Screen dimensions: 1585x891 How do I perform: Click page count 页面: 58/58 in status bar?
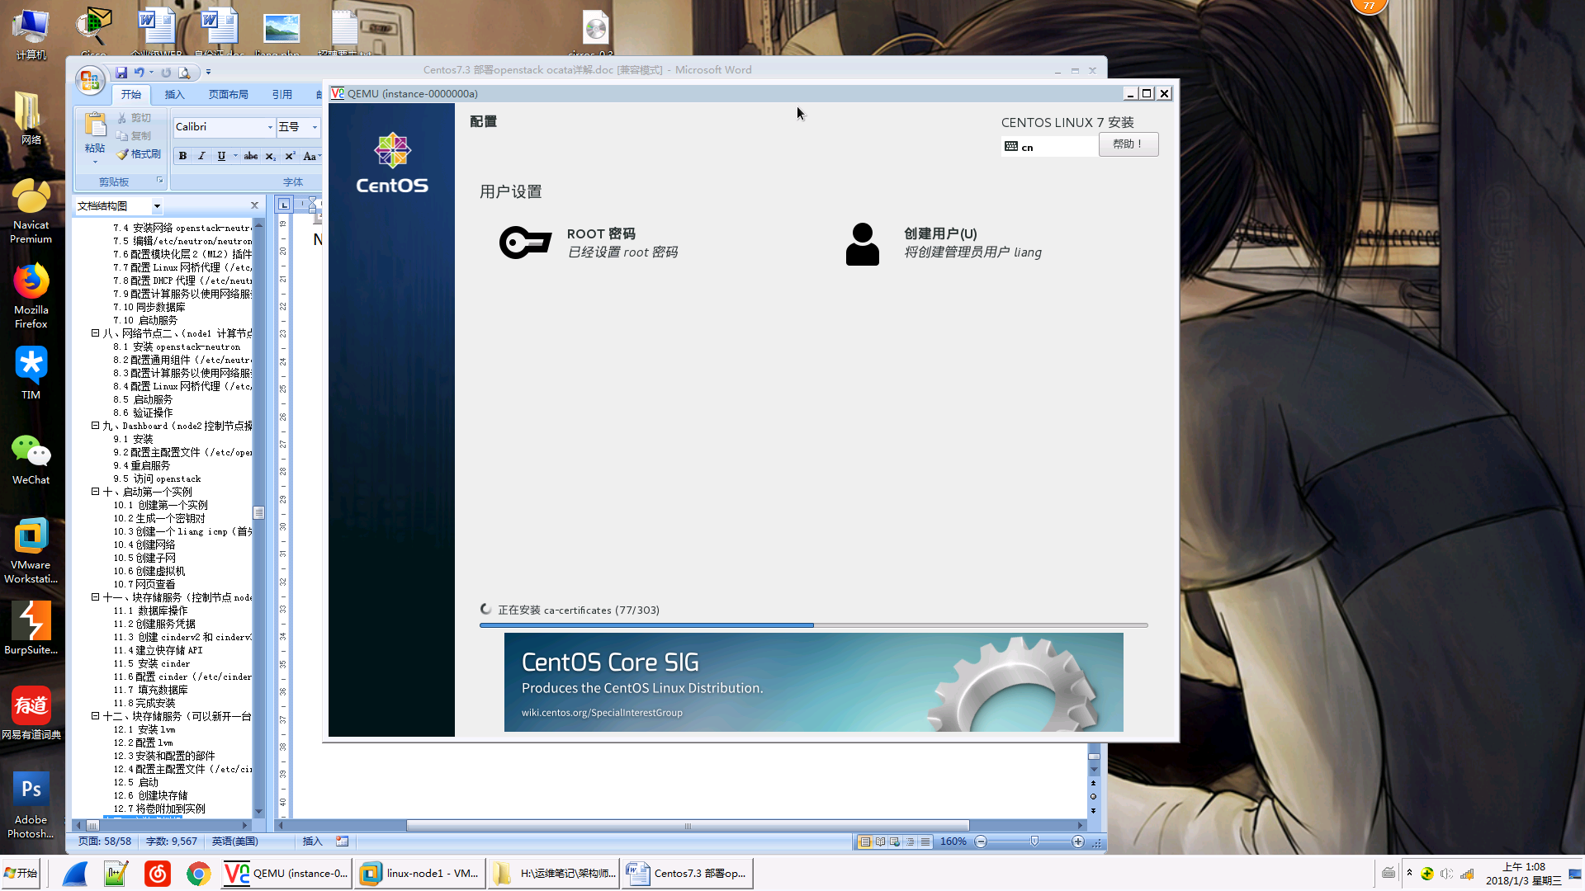[105, 841]
